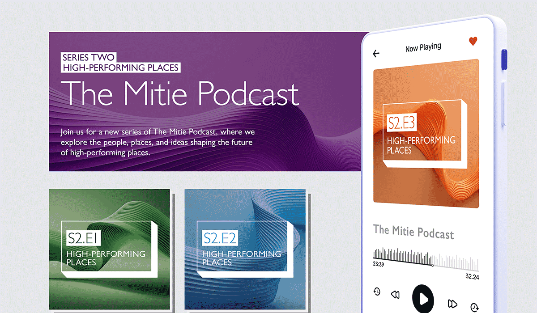
Task: Click the audio waveform progress bar
Action: (x=426, y=259)
